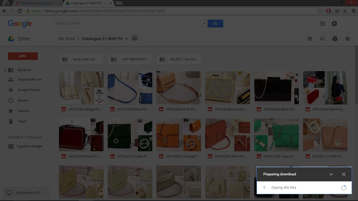Image resolution: width=358 pixels, height=201 pixels.
Task: Open the Starred section
Action: (x=23, y=111)
